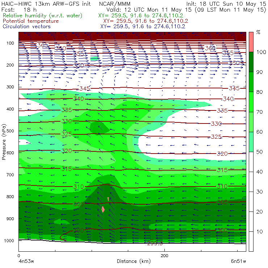Click the '%' unit above the color bar
268x268 pixels.
pos(258,32)
